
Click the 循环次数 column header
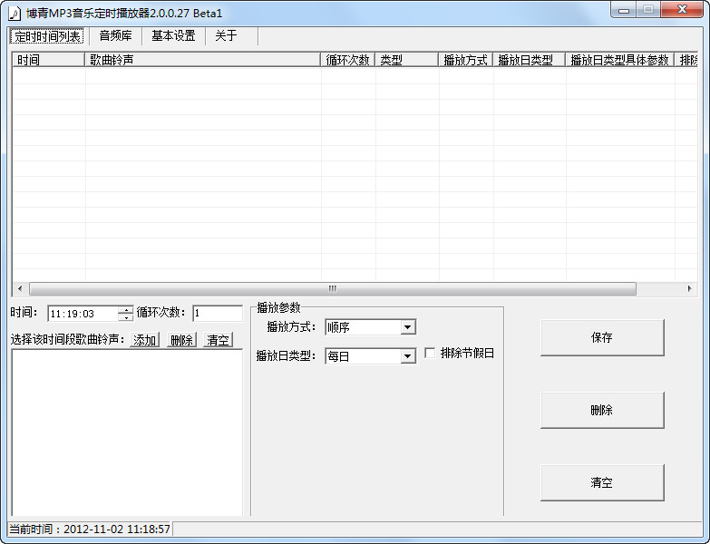(x=348, y=60)
